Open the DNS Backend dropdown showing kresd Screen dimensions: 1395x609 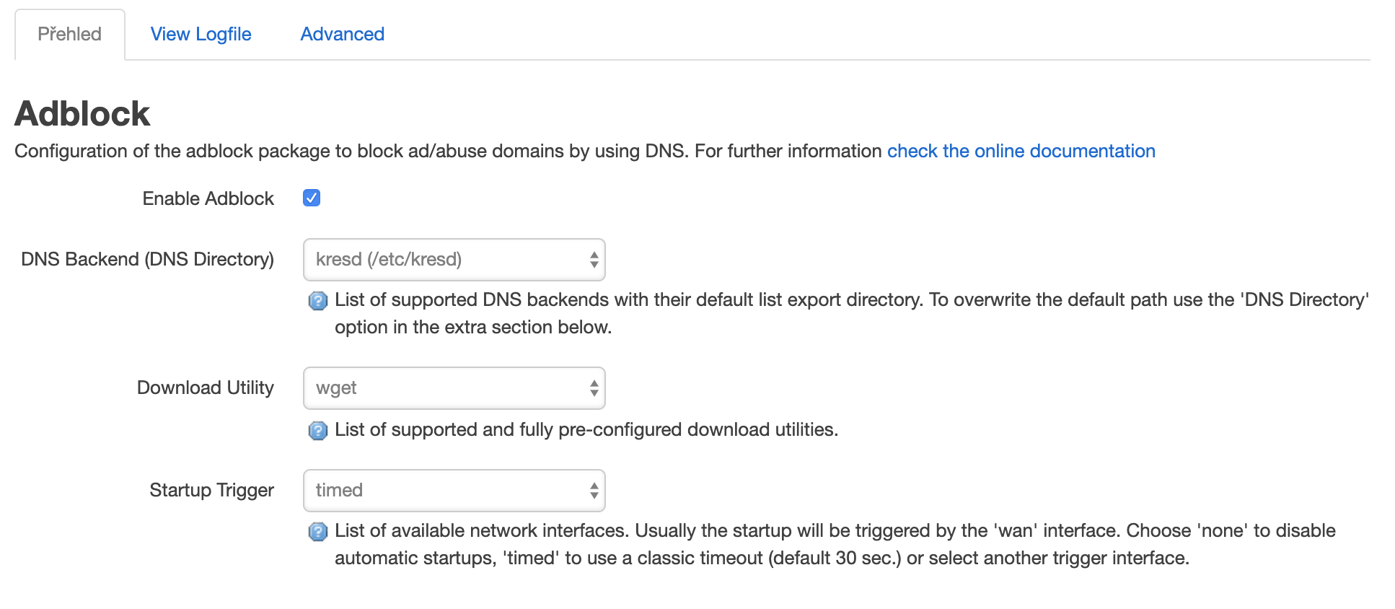tap(454, 260)
